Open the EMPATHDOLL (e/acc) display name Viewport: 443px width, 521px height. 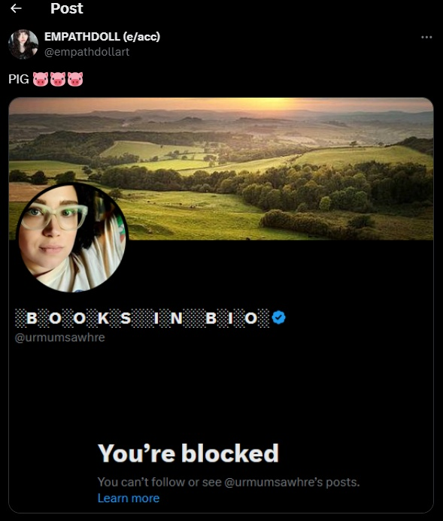coord(102,37)
